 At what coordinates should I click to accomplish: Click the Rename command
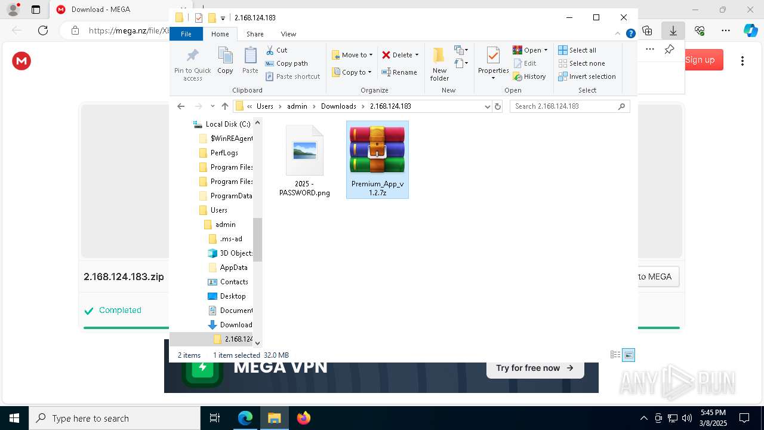(x=399, y=72)
